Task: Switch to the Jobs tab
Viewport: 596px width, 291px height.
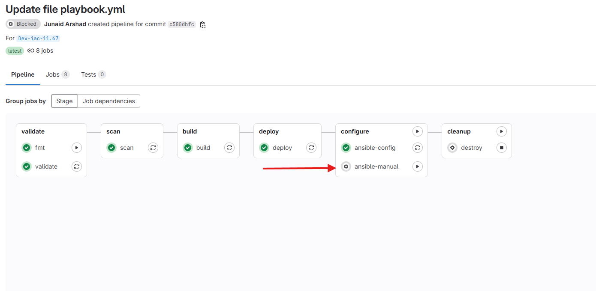Action: point(53,74)
